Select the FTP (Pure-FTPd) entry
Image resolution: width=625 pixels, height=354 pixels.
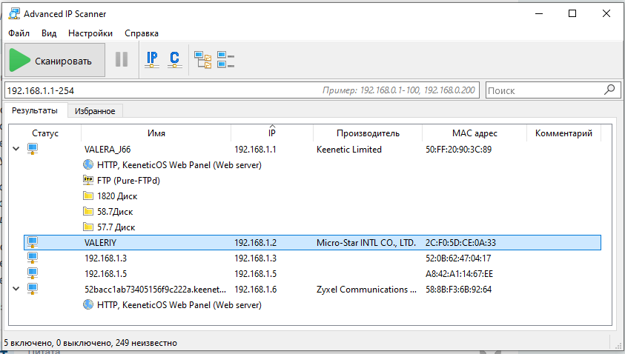pyautogui.click(x=128, y=181)
